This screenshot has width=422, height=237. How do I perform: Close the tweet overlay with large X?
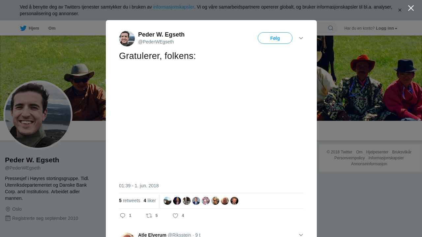point(411,8)
